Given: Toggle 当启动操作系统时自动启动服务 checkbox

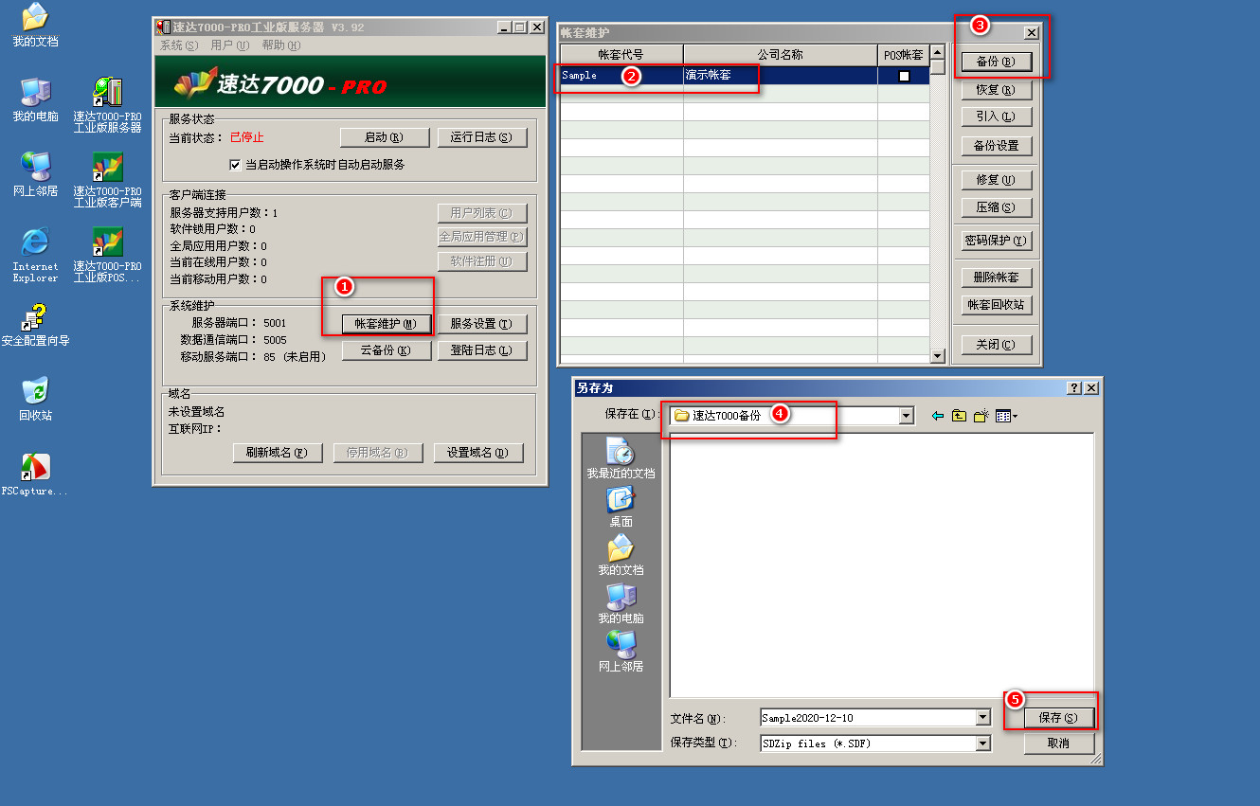Looking at the screenshot, I should [235, 165].
